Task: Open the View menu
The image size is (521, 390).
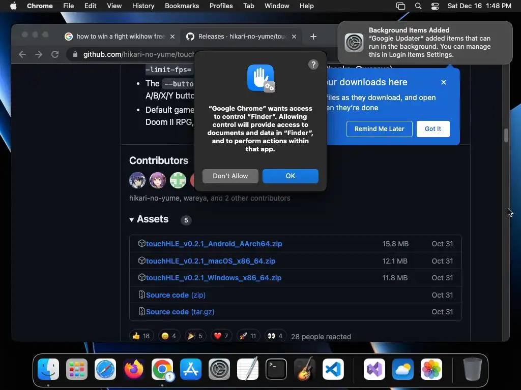Action: pyautogui.click(x=114, y=6)
